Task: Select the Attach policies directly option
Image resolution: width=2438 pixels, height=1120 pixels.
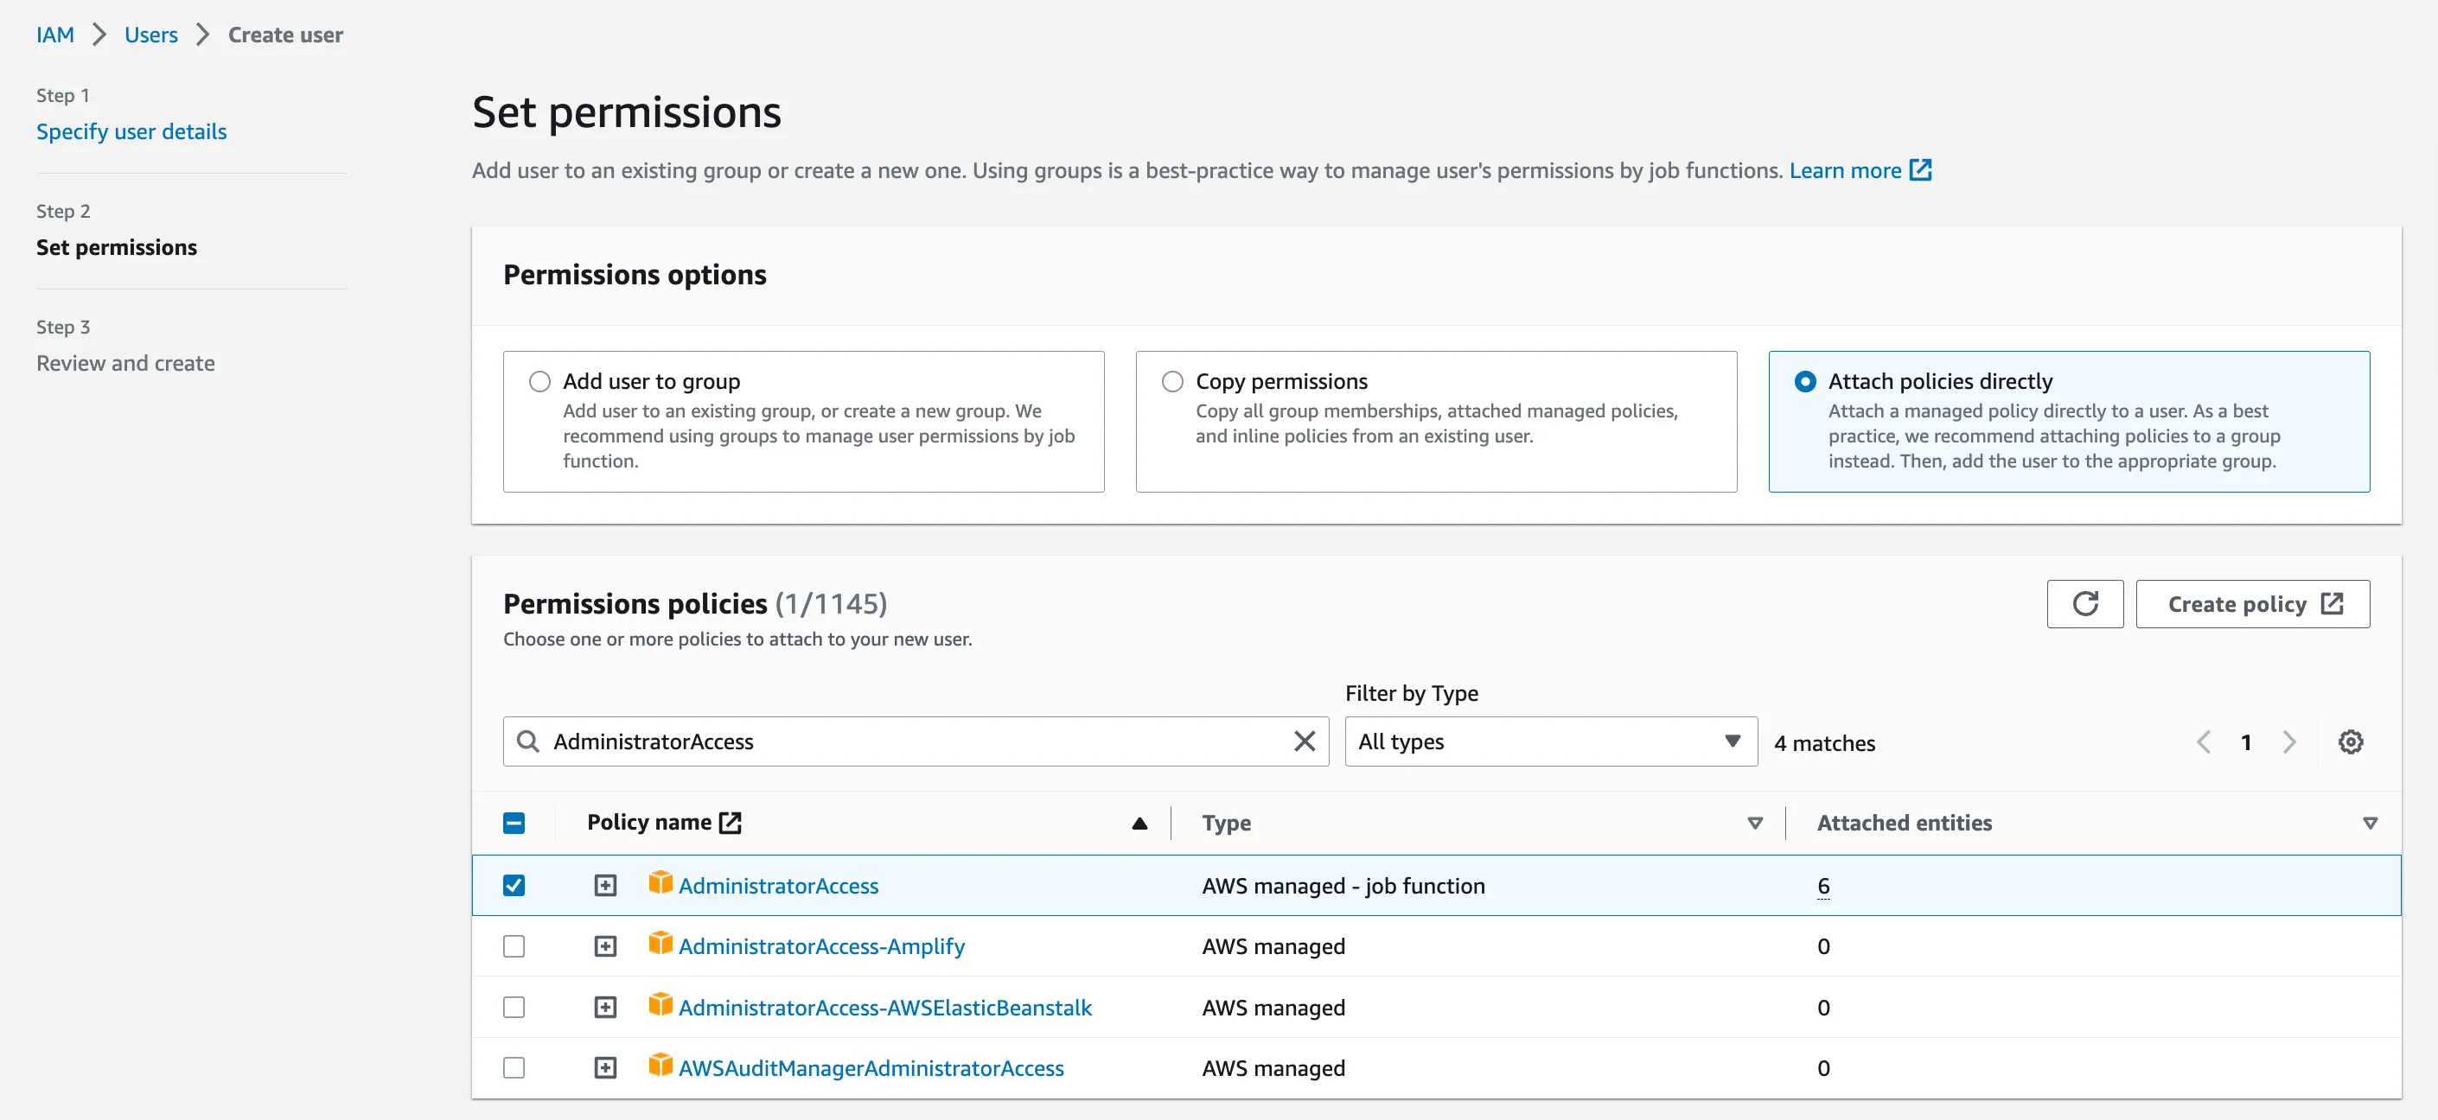Action: [1805, 381]
